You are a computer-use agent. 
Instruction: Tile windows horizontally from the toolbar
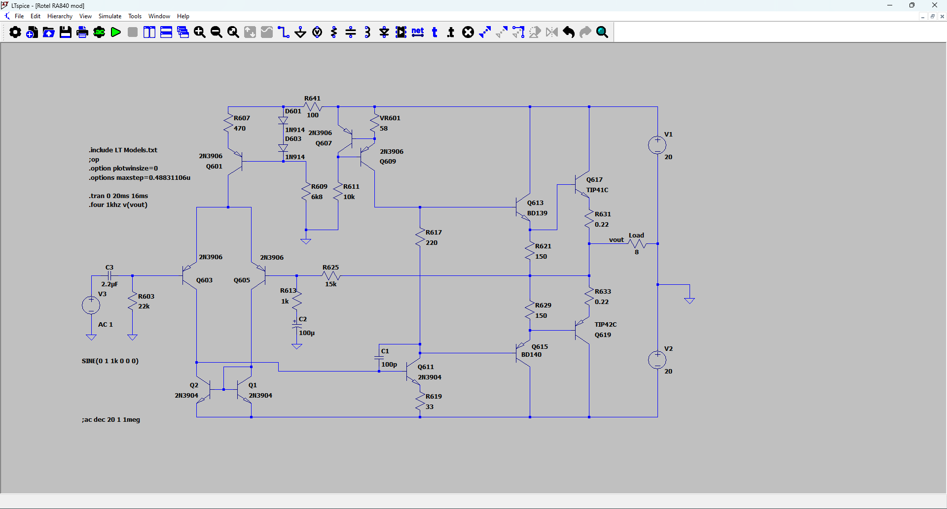click(166, 33)
